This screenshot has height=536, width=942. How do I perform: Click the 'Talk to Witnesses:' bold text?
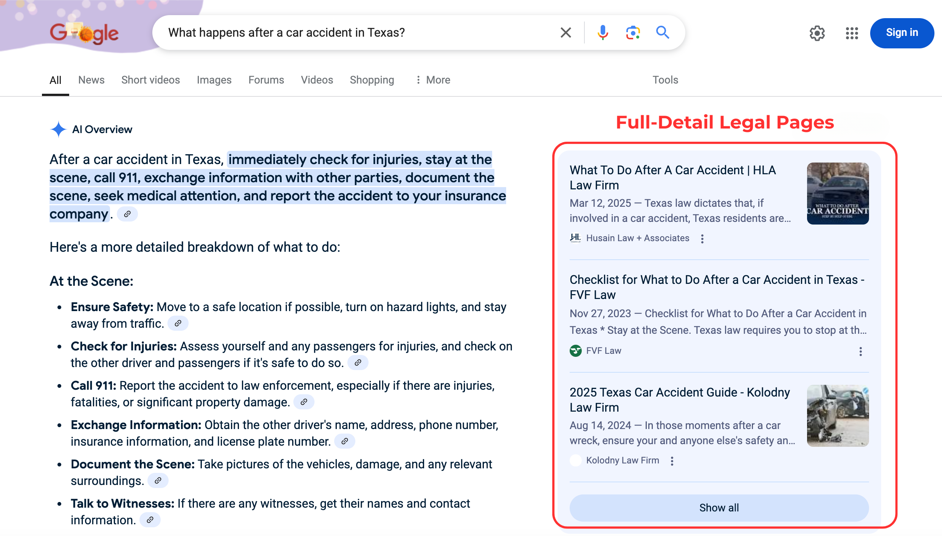[122, 503]
